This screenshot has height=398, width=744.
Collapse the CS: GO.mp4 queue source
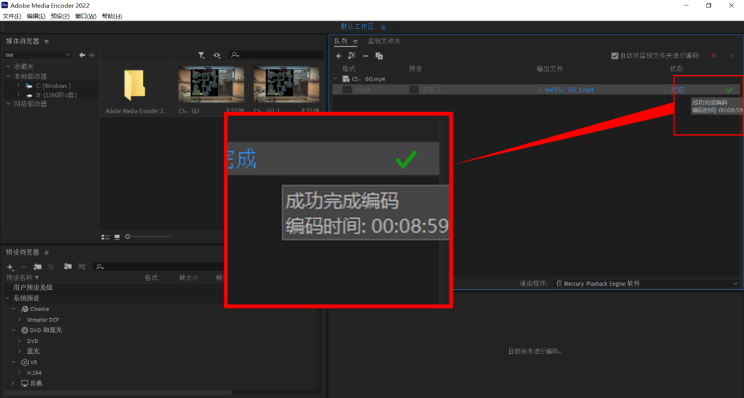pos(335,79)
